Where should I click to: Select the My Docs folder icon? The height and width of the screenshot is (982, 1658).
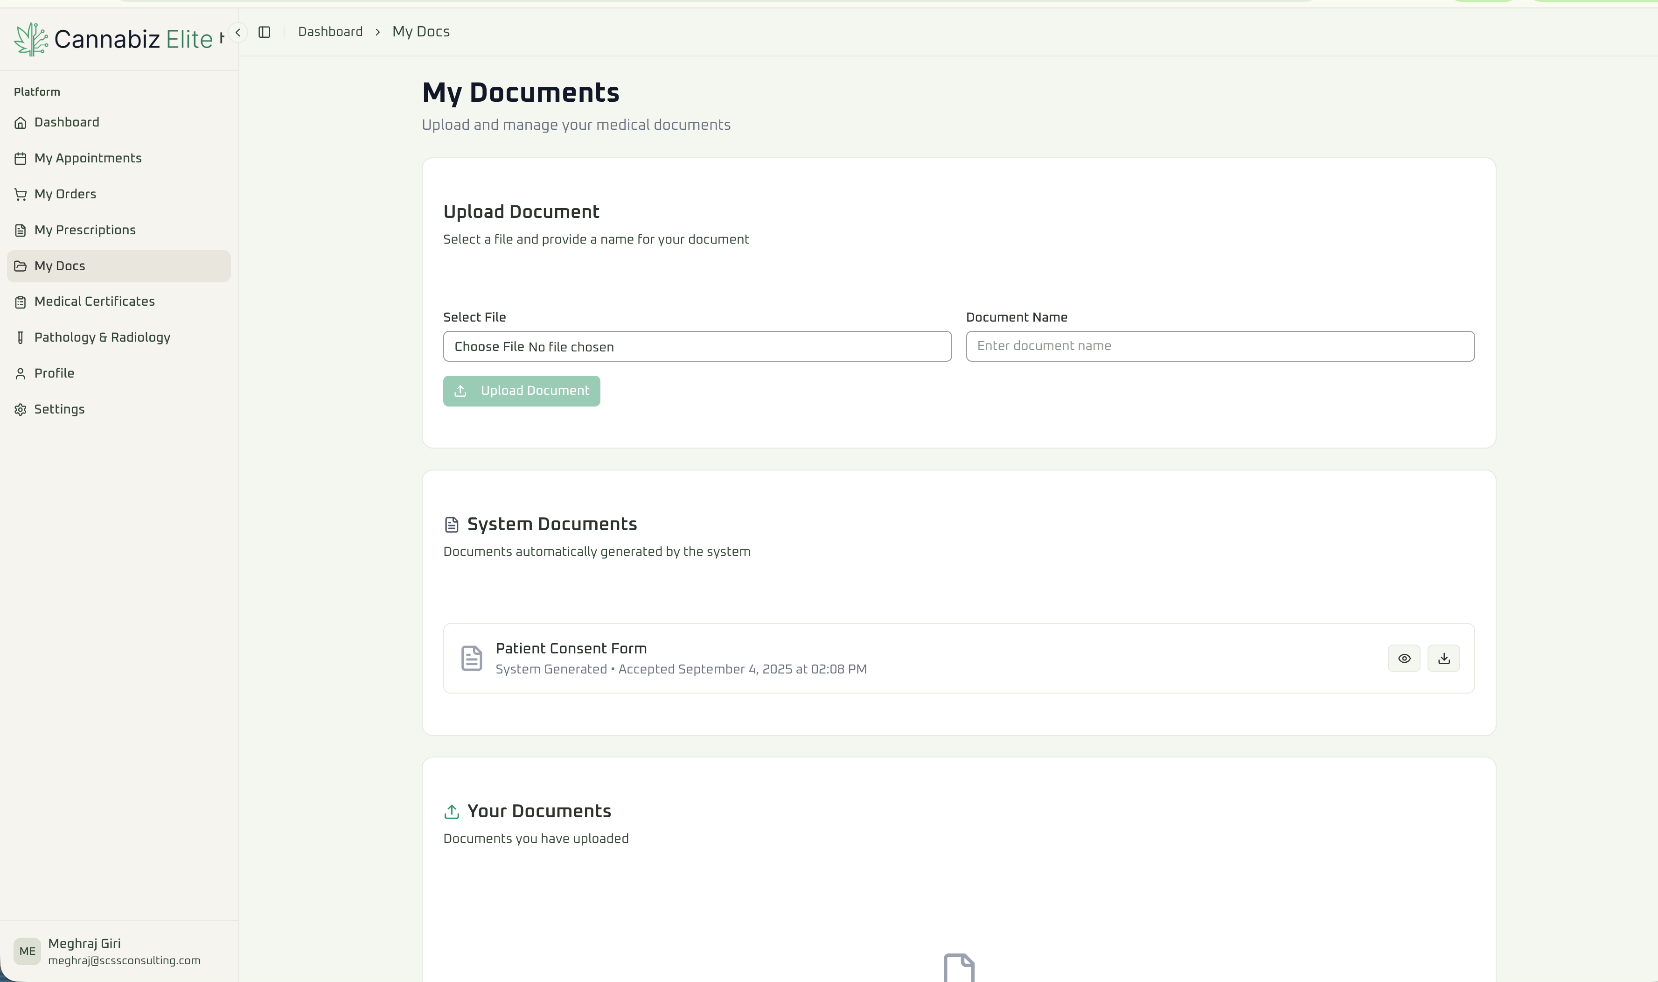(x=21, y=266)
